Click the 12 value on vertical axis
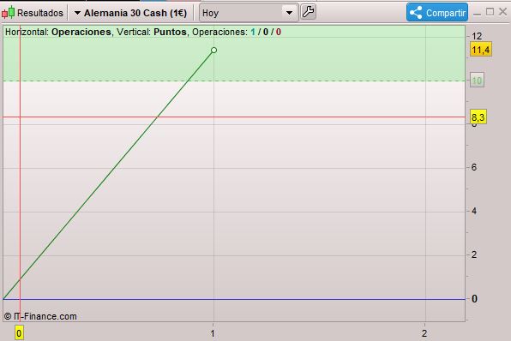Image resolution: width=511 pixels, height=341 pixels. [477, 36]
